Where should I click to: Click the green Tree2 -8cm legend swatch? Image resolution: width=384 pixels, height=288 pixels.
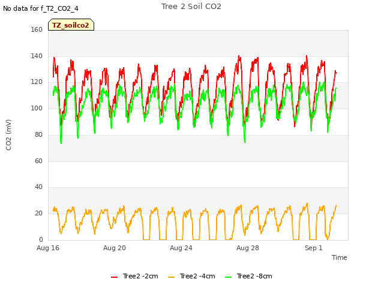(228, 277)
